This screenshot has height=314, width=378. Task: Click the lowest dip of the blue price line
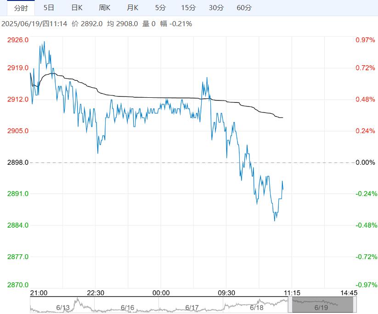coord(275,221)
